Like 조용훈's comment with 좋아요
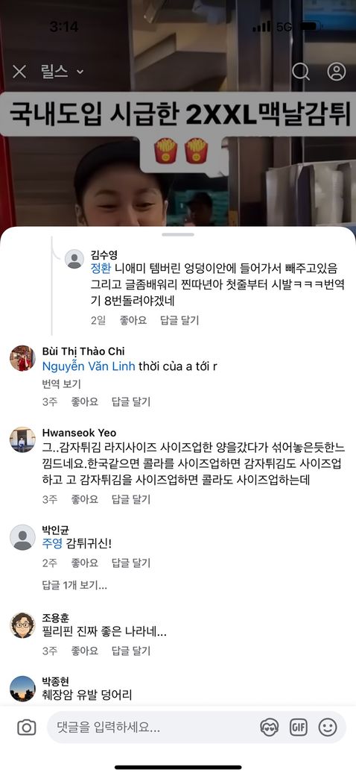The image size is (356, 776). click(84, 651)
